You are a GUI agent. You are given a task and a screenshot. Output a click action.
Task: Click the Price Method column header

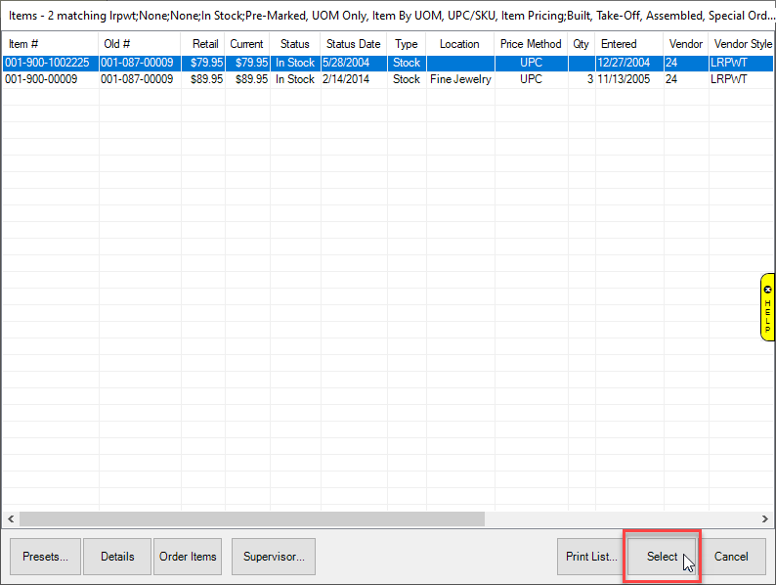pyautogui.click(x=531, y=44)
